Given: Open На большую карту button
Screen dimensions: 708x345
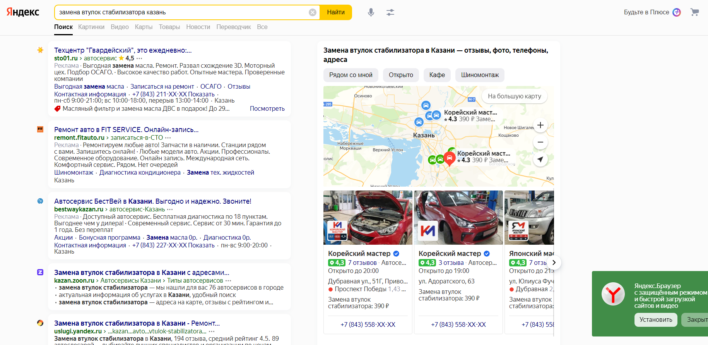Looking at the screenshot, I should tap(515, 96).
